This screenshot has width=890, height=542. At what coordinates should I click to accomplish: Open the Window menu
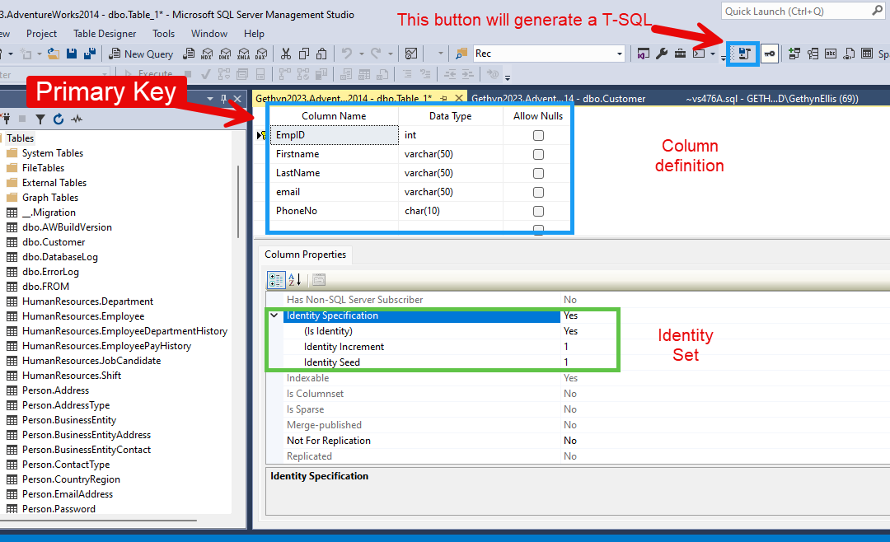click(x=208, y=34)
